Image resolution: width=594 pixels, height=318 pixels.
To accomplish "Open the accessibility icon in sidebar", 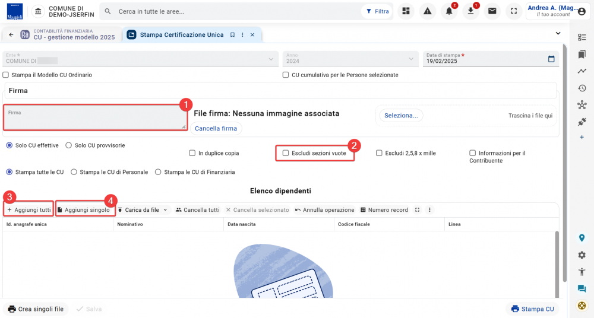I will 582,272.
